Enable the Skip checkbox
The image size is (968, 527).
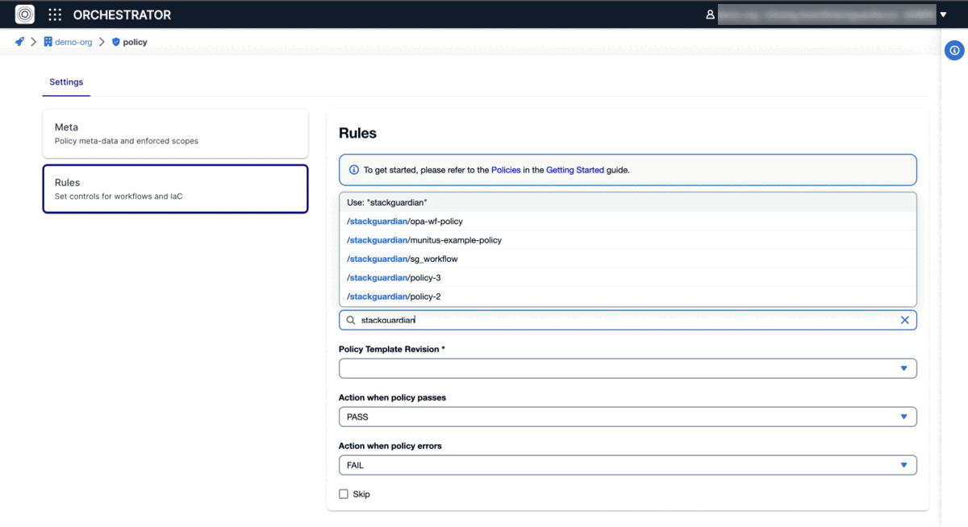coord(344,494)
